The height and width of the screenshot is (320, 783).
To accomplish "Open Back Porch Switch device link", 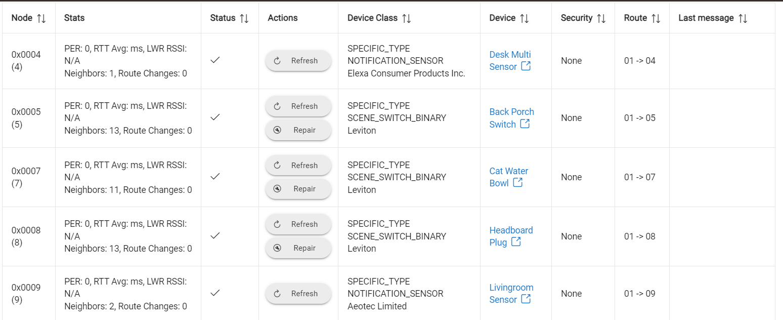I will (x=511, y=118).
